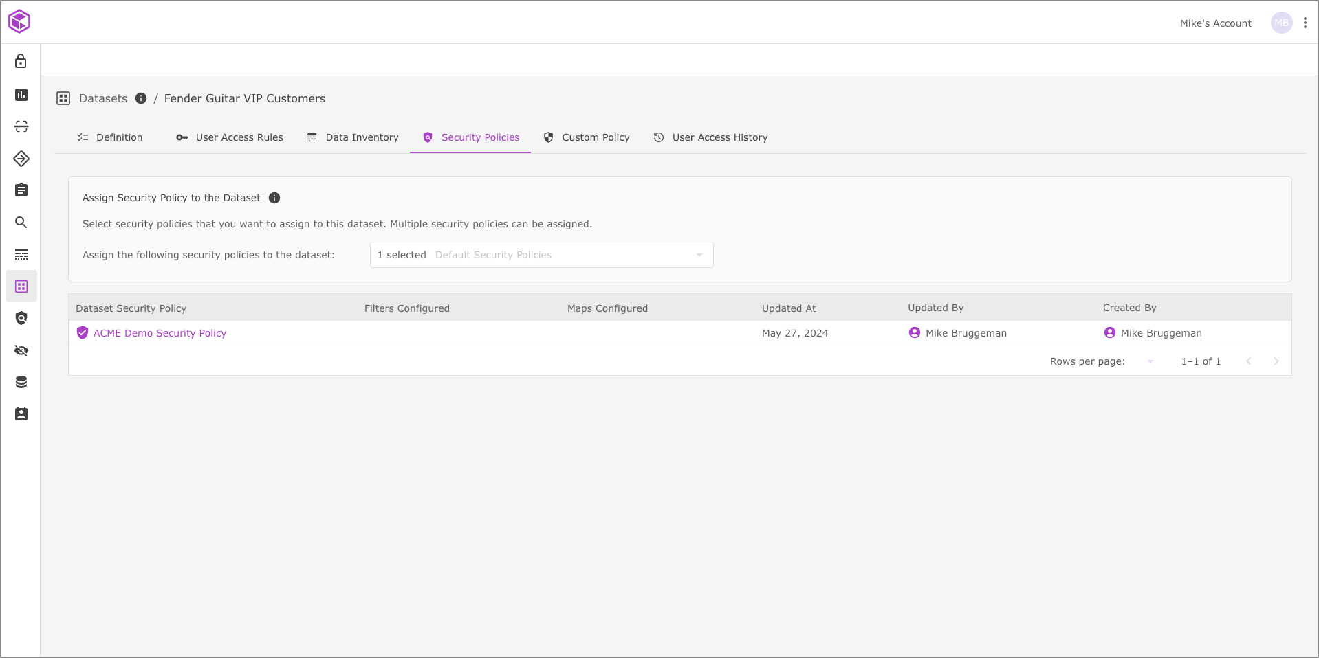The image size is (1319, 658).
Task: Click info icon beside Assign Security Policy
Action: (274, 198)
